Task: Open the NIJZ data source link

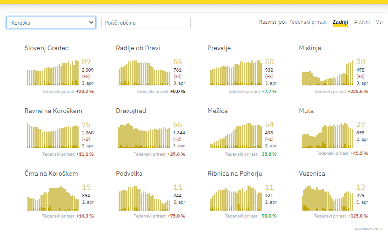Action: [379, 229]
